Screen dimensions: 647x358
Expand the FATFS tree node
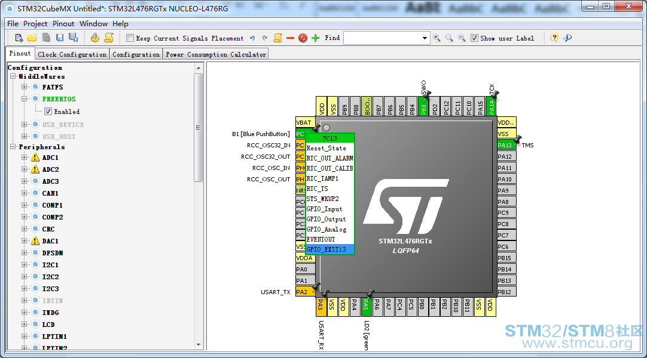point(25,87)
